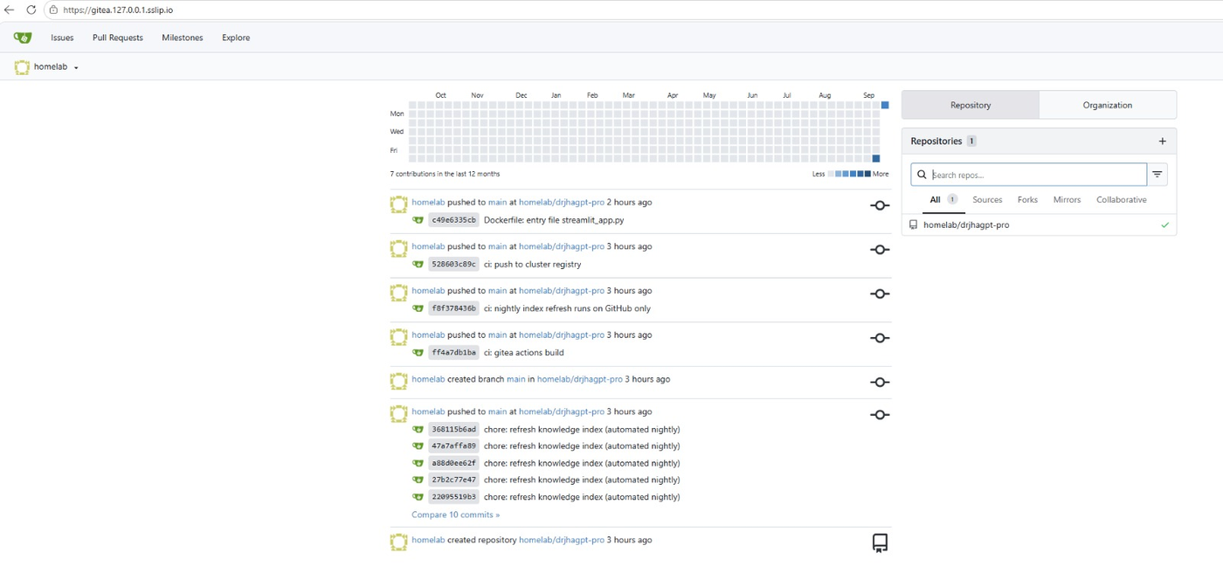This screenshot has height=587, width=1223.
Task: Open commit 47a7affa89
Action: (453, 446)
